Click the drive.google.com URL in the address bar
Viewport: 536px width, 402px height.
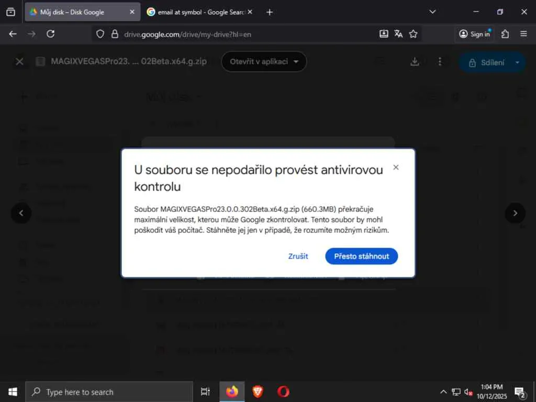(x=188, y=34)
